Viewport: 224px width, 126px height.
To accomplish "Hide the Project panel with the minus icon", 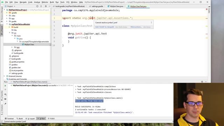I will pos(49,6).
